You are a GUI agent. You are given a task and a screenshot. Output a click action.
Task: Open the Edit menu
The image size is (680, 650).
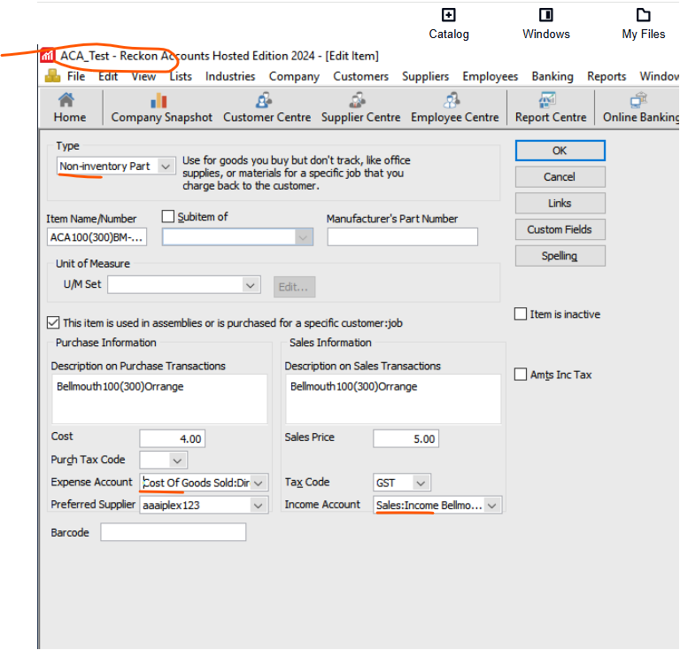[x=108, y=76]
